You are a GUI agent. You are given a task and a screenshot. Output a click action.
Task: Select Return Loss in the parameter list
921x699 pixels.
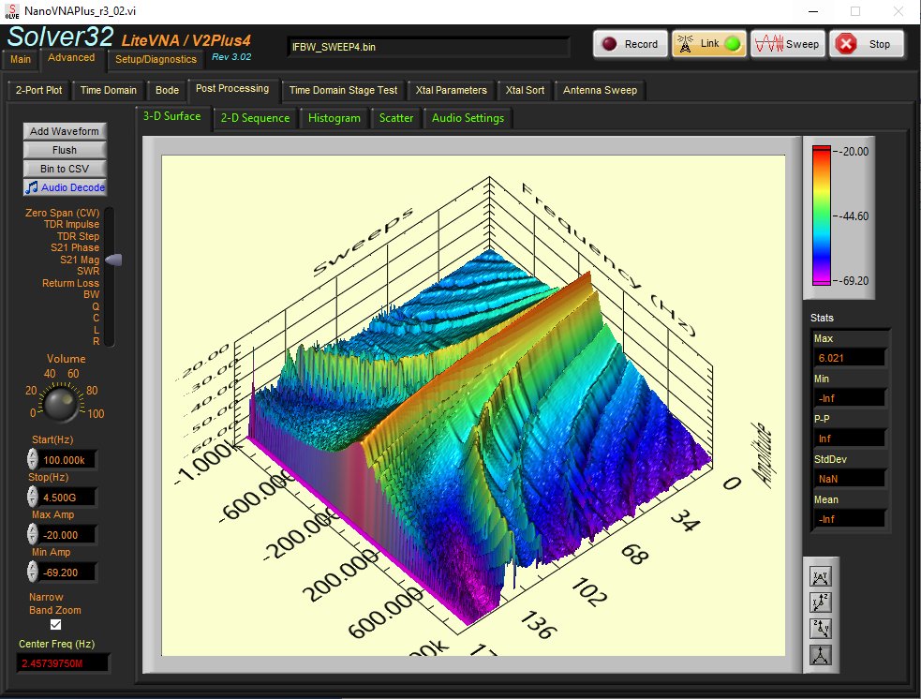tap(70, 283)
